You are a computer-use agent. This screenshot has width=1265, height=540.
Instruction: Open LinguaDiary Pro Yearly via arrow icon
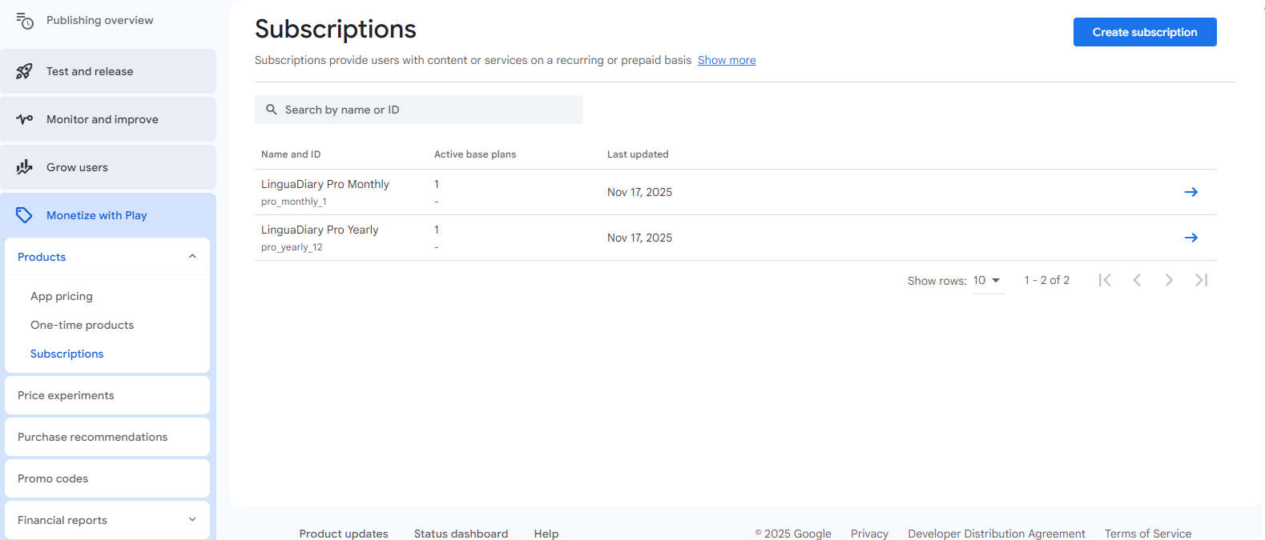(1190, 238)
